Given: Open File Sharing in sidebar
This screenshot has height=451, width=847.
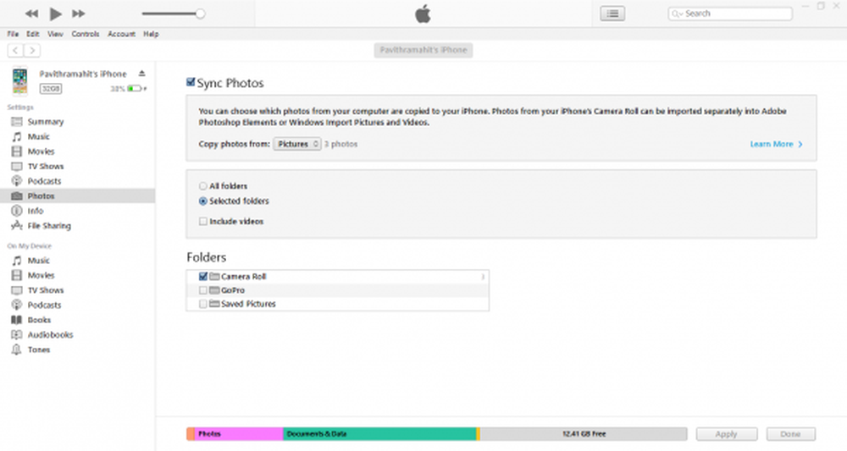Looking at the screenshot, I should point(48,226).
